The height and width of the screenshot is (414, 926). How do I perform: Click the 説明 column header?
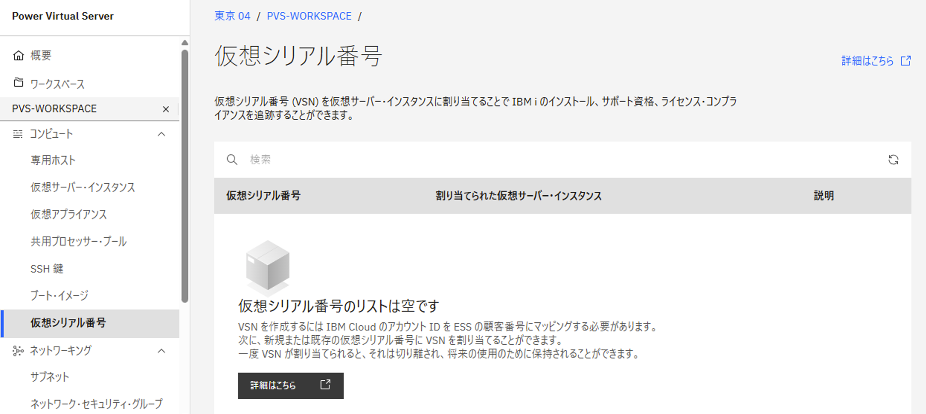pyautogui.click(x=823, y=196)
